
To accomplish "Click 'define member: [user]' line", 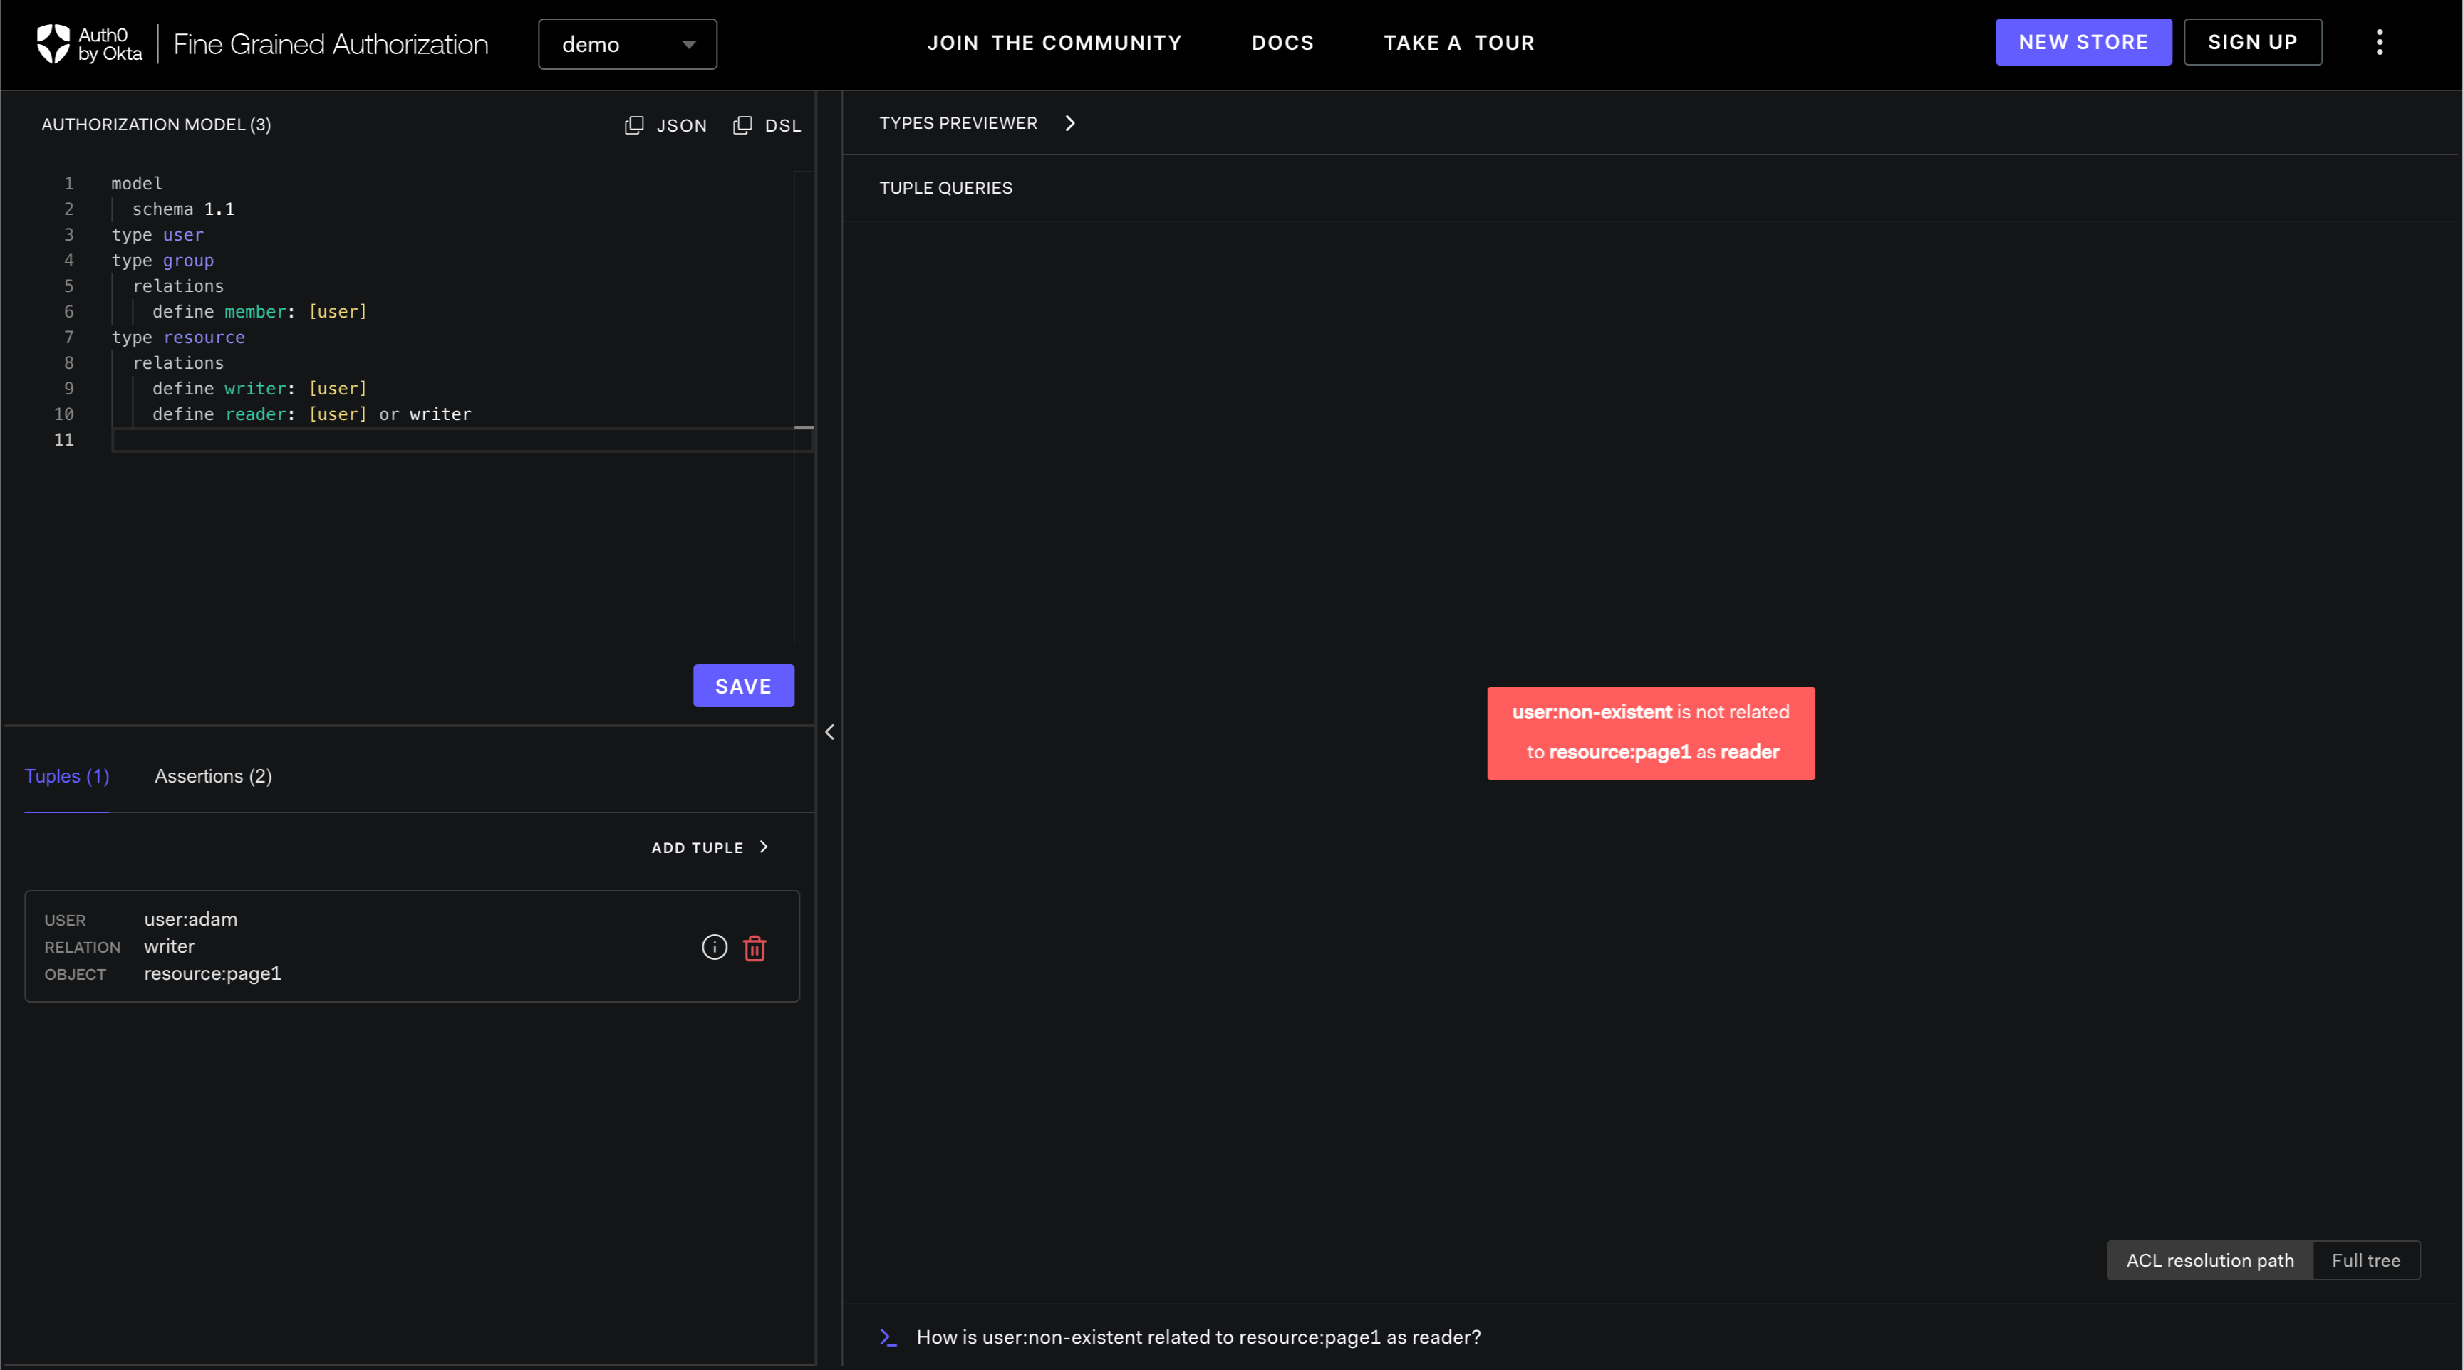I will point(259,311).
